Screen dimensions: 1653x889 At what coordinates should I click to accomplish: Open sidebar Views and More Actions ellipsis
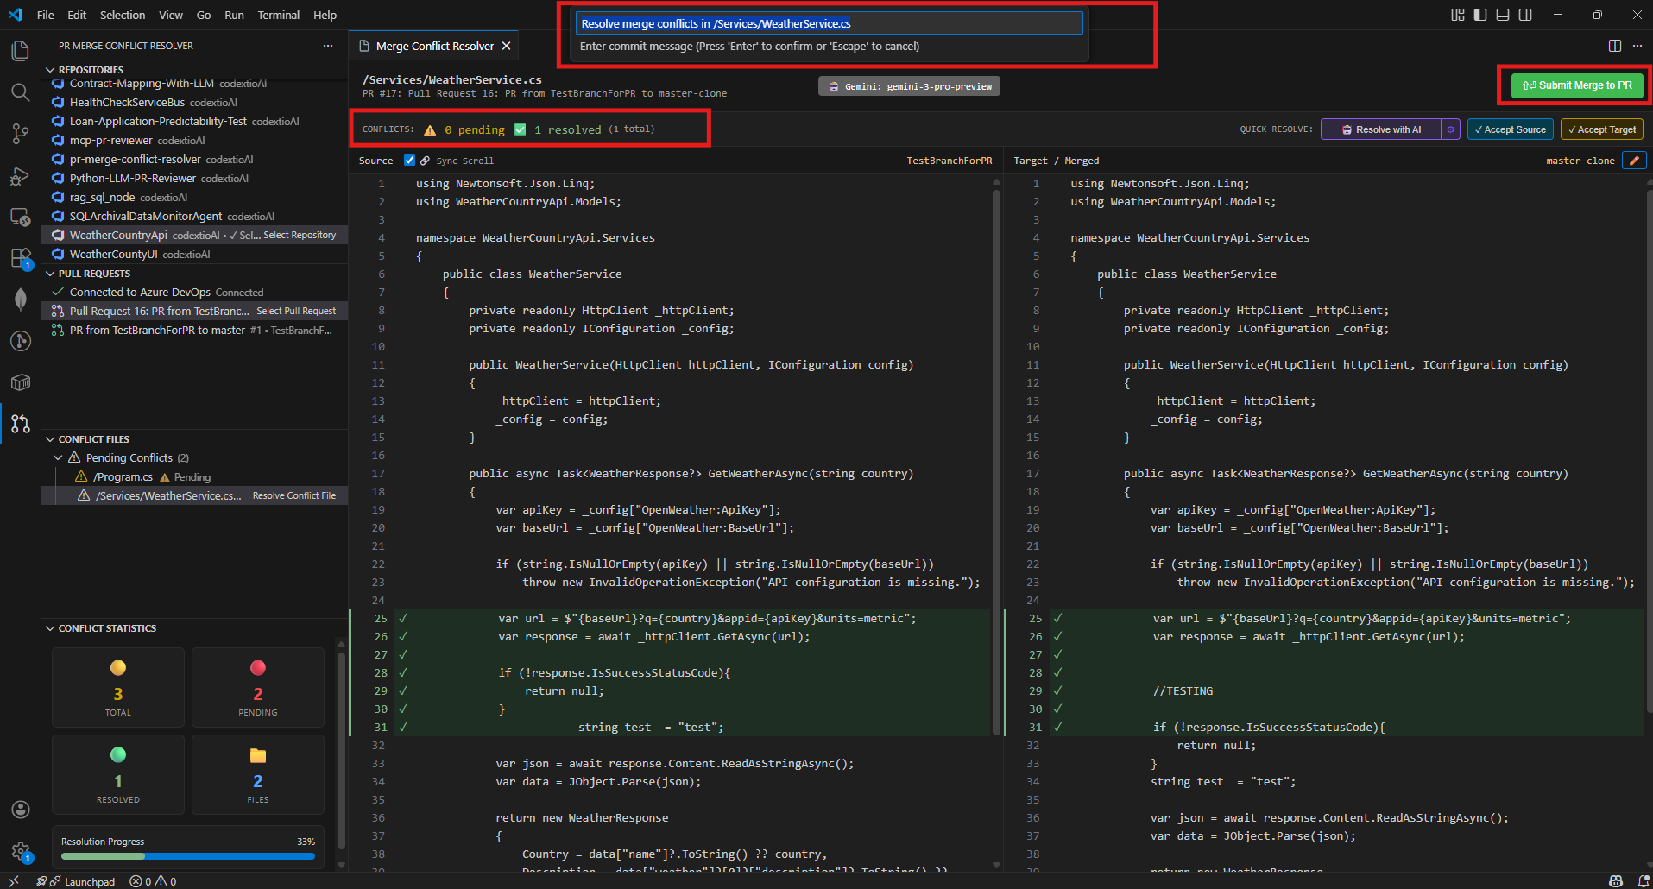328,46
